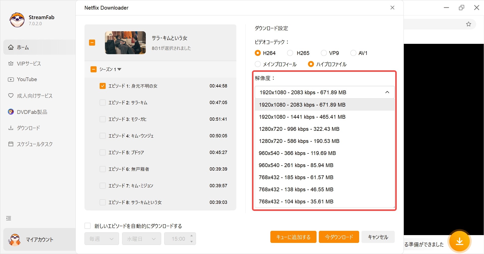Check エピソード 5: ブドゥア
This screenshot has height=254, width=484.
point(102,152)
